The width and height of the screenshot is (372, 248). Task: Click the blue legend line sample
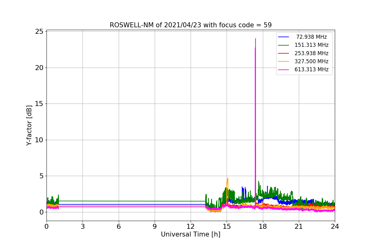pyautogui.click(x=284, y=37)
